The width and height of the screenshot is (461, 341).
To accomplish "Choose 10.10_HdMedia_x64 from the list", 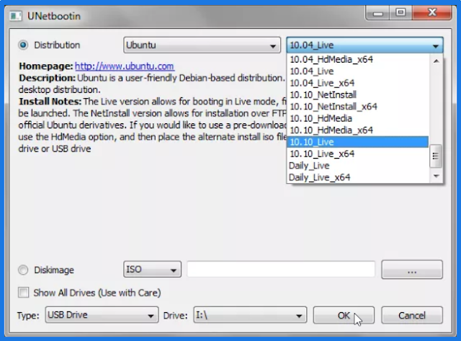I will tap(357, 130).
